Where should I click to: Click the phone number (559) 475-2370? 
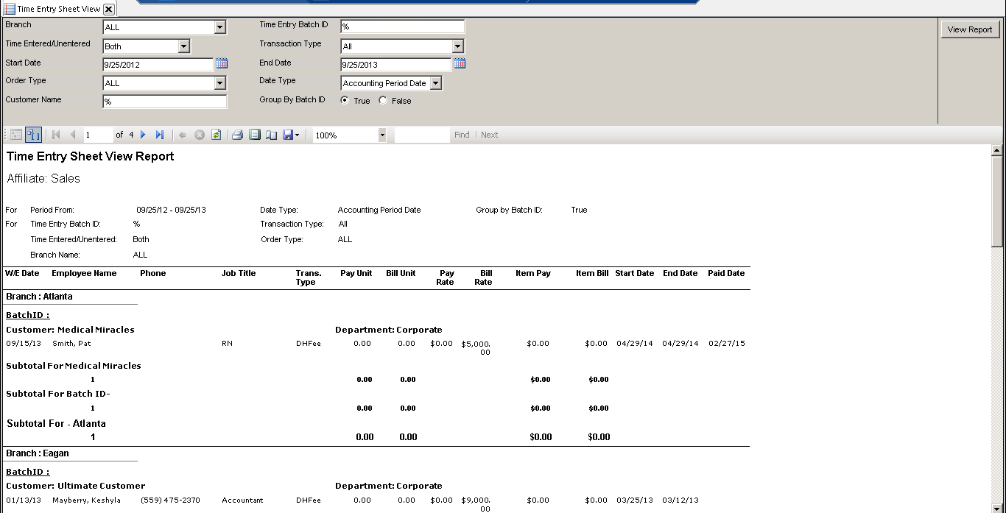click(x=169, y=500)
